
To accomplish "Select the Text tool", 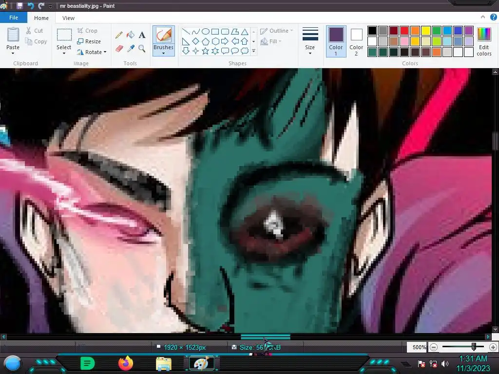I will [142, 35].
